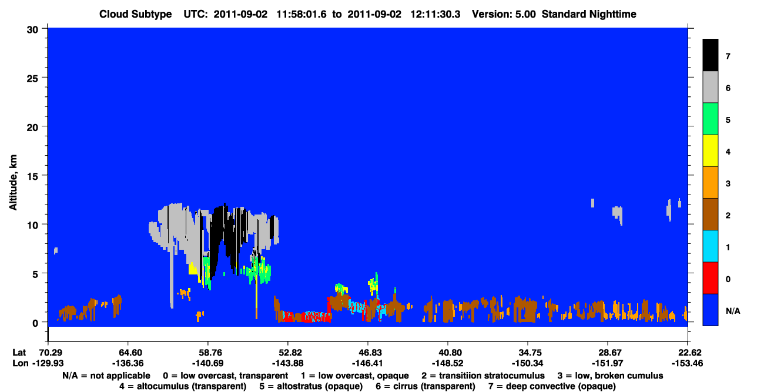Click the black color swatch labeled 7

[x=711, y=56]
